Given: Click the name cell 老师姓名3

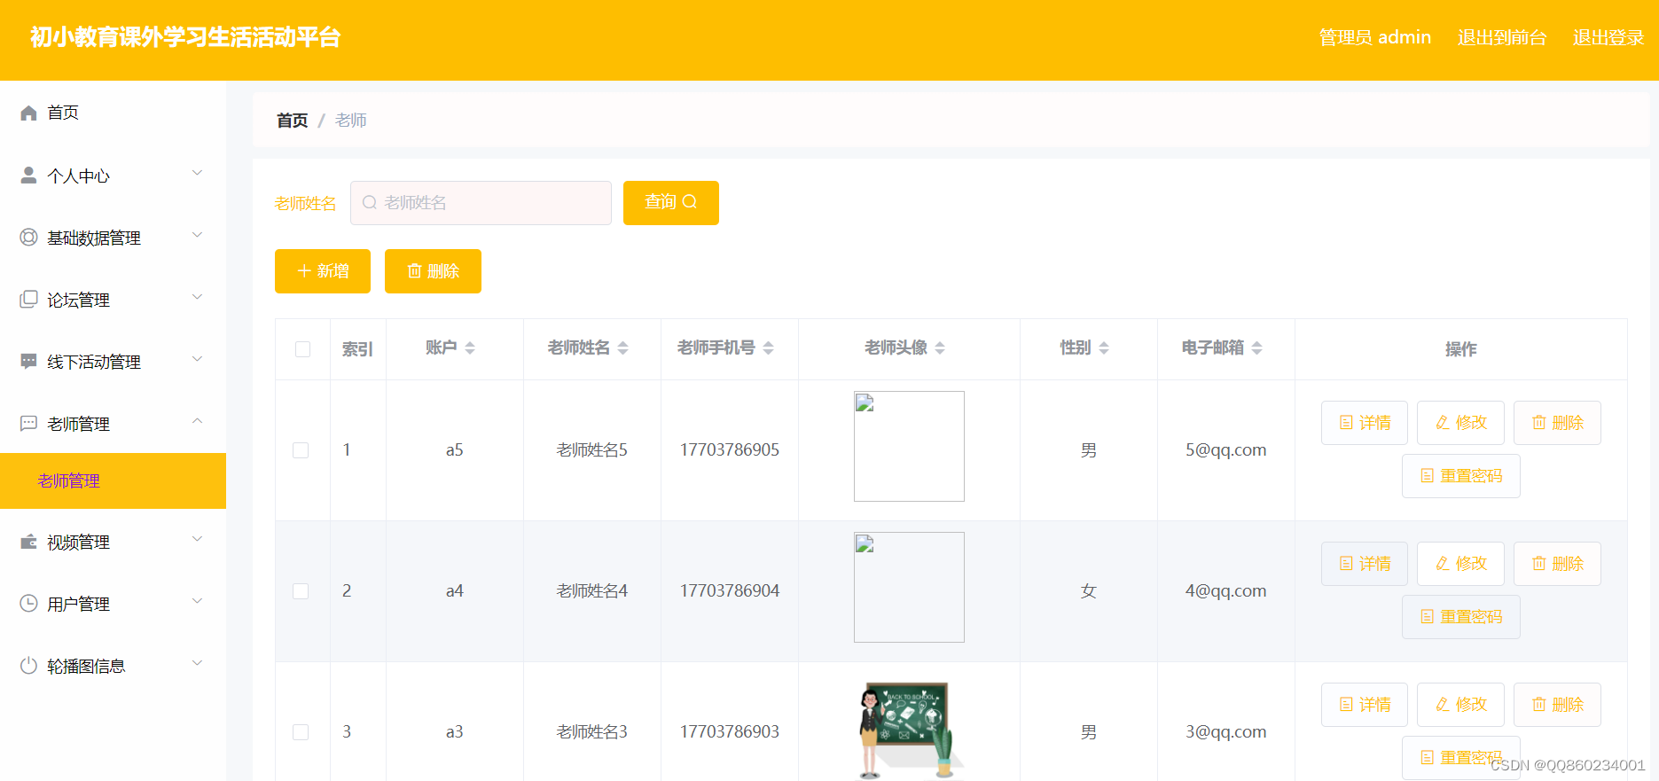Looking at the screenshot, I should pyautogui.click(x=592, y=732).
